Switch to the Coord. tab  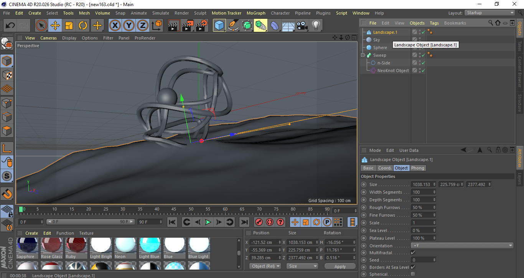click(385, 168)
